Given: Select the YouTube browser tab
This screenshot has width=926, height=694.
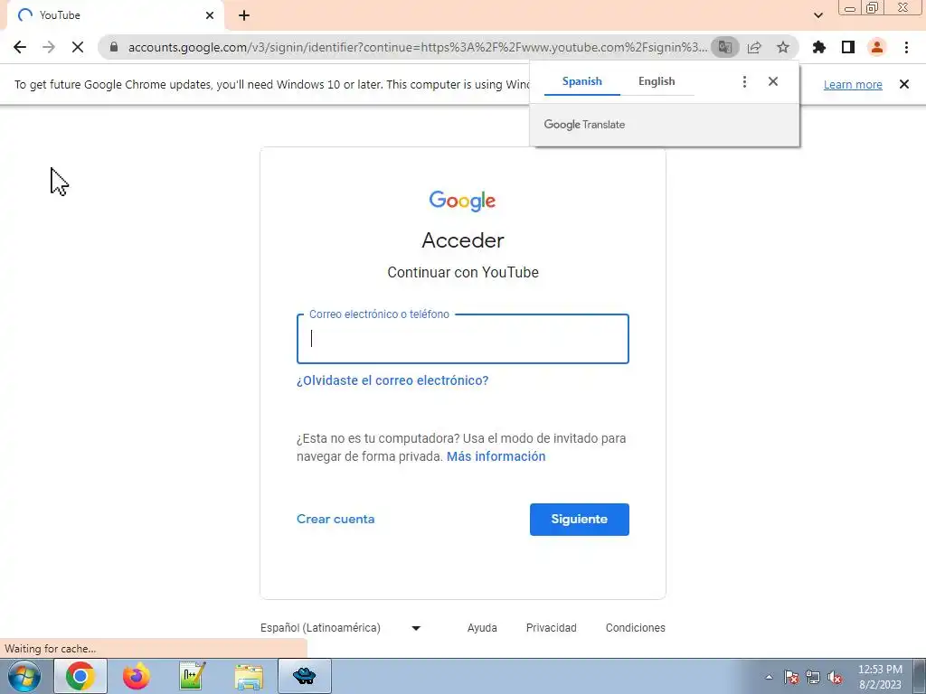Looking at the screenshot, I should click(115, 15).
